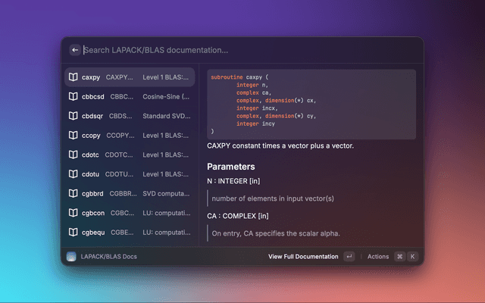Screen dimensions: 485x303
Task: Open the cgbequ list item
Action: tap(129, 232)
